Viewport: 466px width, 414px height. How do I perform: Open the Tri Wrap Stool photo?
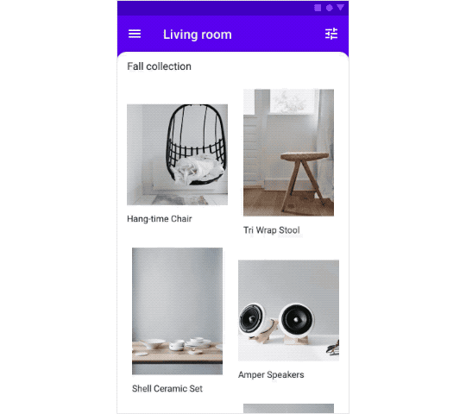(288, 153)
